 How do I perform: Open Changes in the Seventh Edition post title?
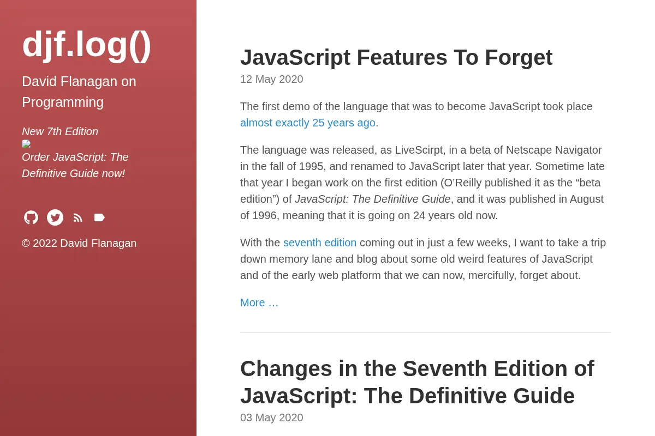[417, 382]
